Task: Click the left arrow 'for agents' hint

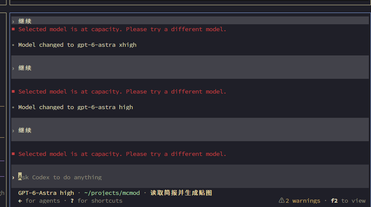Action: (x=39, y=201)
